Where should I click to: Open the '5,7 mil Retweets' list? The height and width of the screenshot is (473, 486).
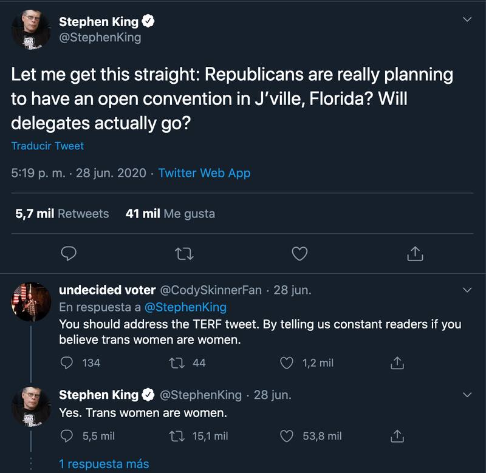[x=62, y=214]
